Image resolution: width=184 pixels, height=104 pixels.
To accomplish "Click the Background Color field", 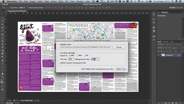I will point(95,59).
